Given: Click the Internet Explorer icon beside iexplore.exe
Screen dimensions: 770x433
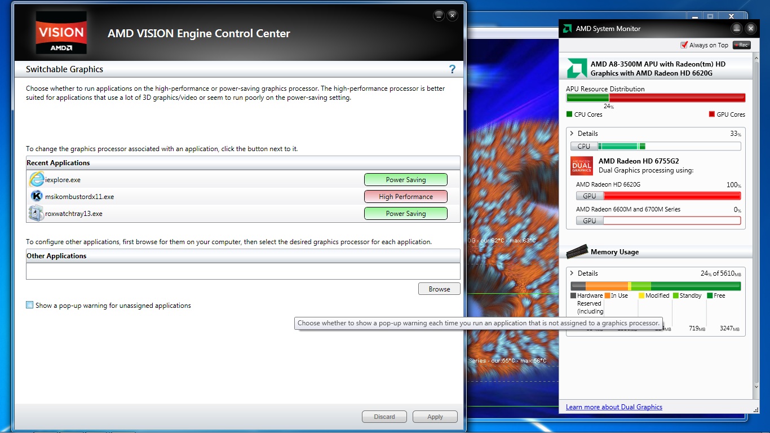Looking at the screenshot, I should click(x=37, y=180).
